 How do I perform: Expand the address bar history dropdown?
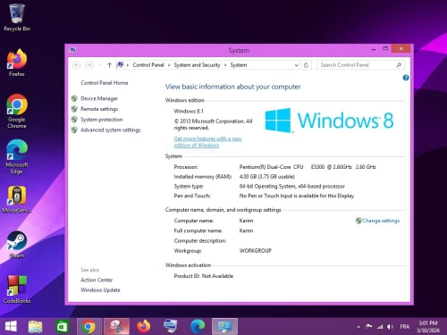296,65
